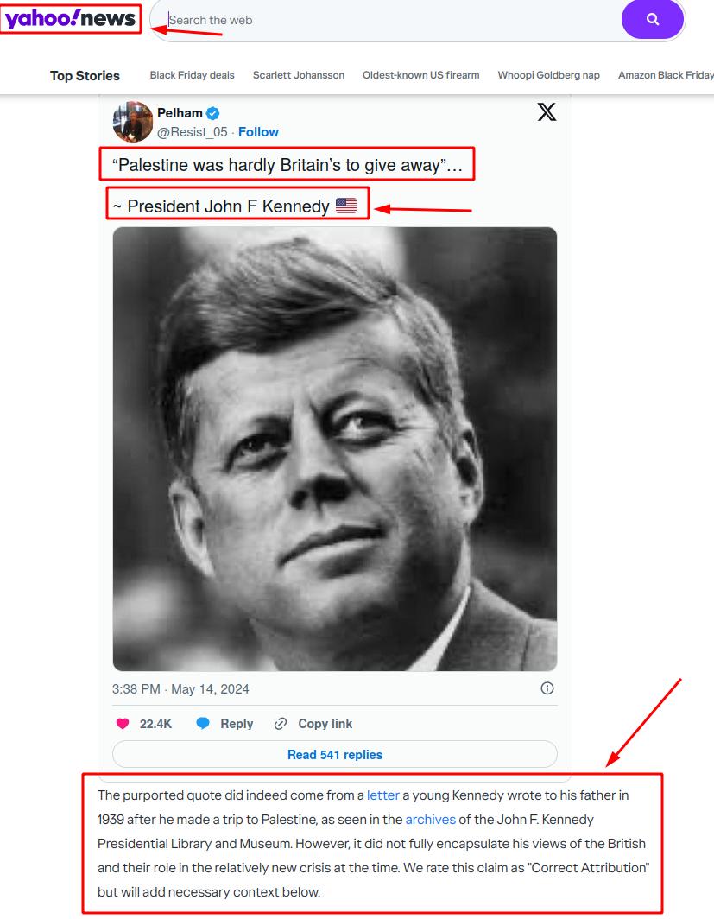Type in the Search the web field
Viewport: 714px width, 919px height.
[389, 20]
